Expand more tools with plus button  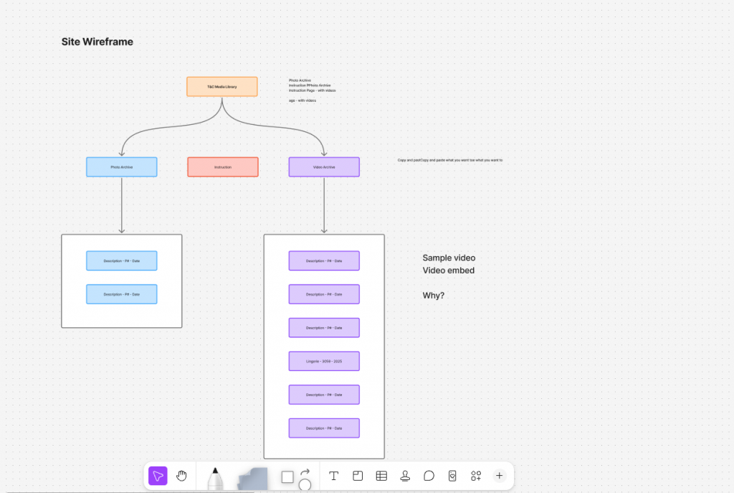500,476
